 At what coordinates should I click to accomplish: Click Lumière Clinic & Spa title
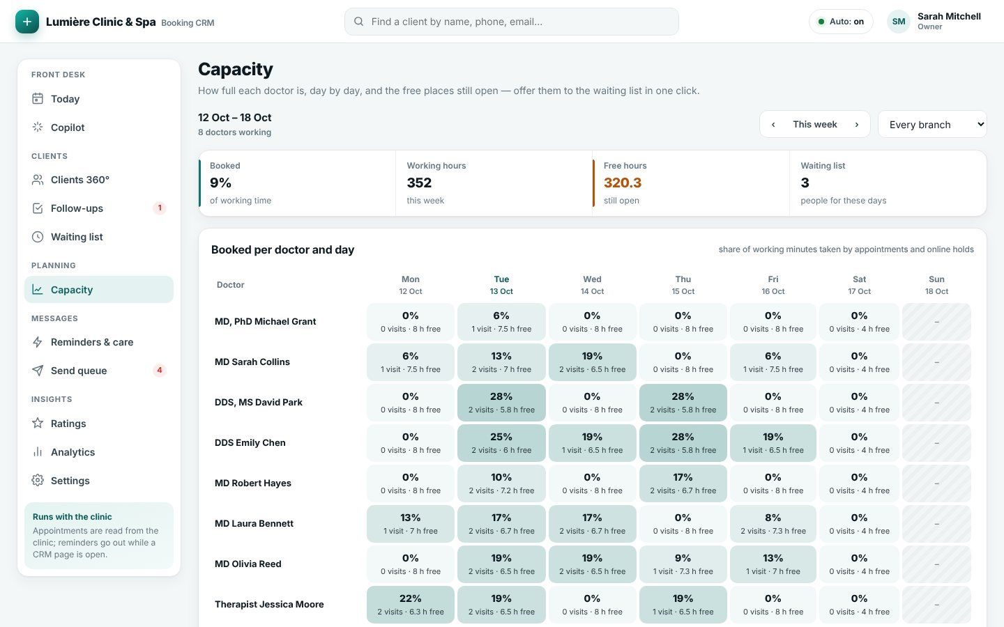pos(101,22)
